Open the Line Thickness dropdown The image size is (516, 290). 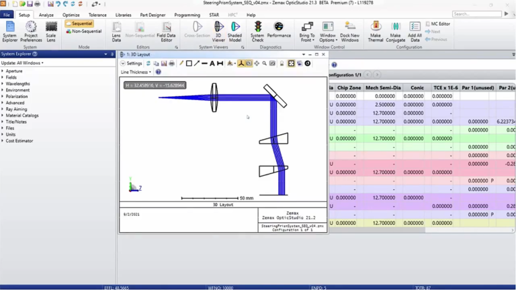click(136, 72)
